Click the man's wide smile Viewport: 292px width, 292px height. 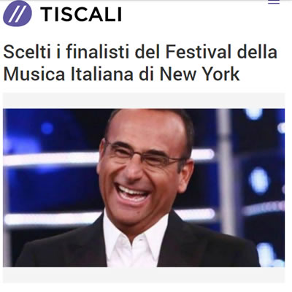pos(133,193)
